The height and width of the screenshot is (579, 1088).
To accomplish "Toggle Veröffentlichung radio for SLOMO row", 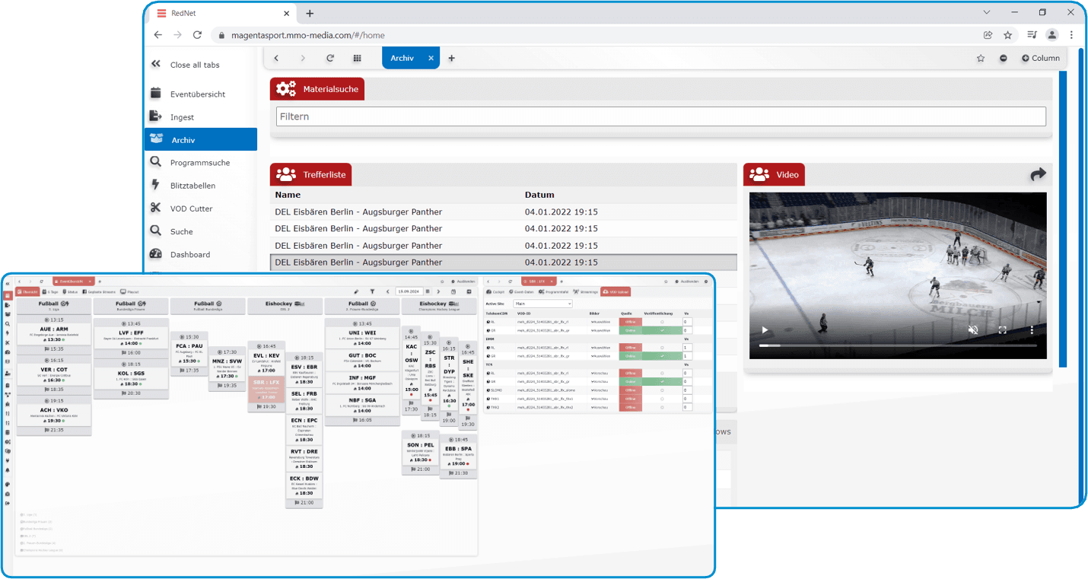I will (662, 390).
